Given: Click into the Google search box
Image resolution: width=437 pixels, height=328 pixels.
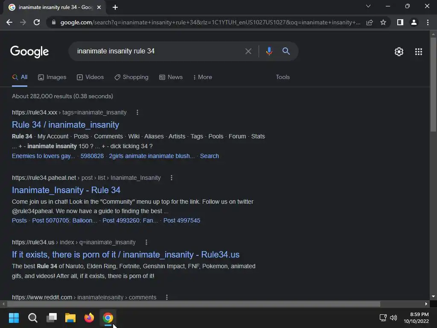Looking at the screenshot, I should [x=157, y=51].
